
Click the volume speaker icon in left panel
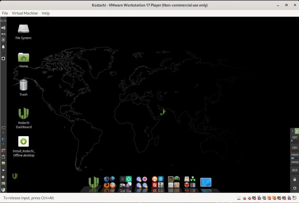pos(3,28)
